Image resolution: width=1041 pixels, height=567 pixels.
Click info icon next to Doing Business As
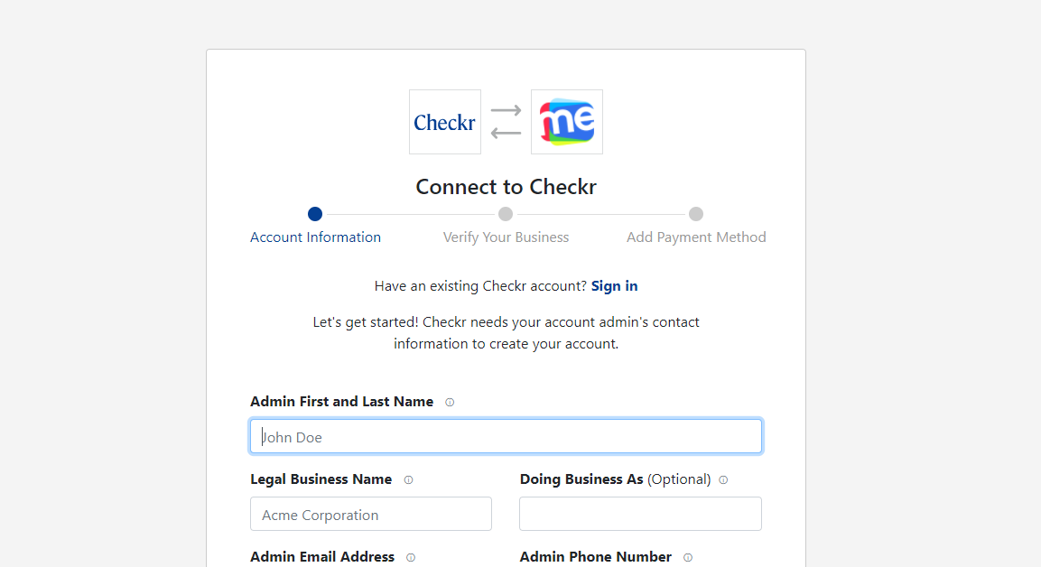723,480
